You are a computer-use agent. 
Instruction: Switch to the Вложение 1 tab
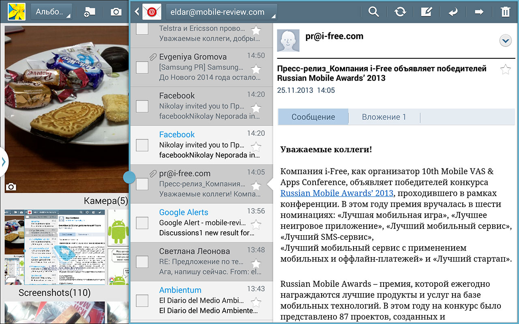[384, 117]
